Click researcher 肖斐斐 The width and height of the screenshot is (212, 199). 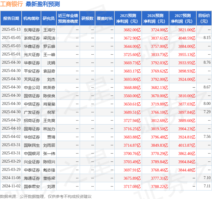(x=49, y=104)
